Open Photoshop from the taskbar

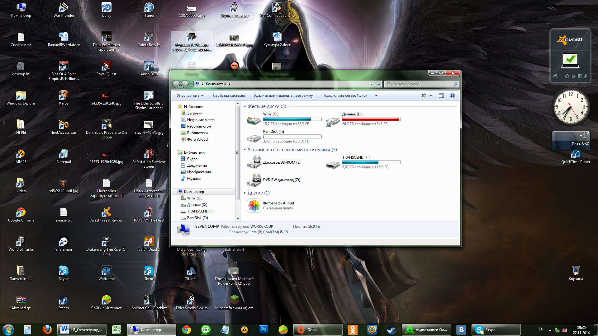click(x=263, y=329)
